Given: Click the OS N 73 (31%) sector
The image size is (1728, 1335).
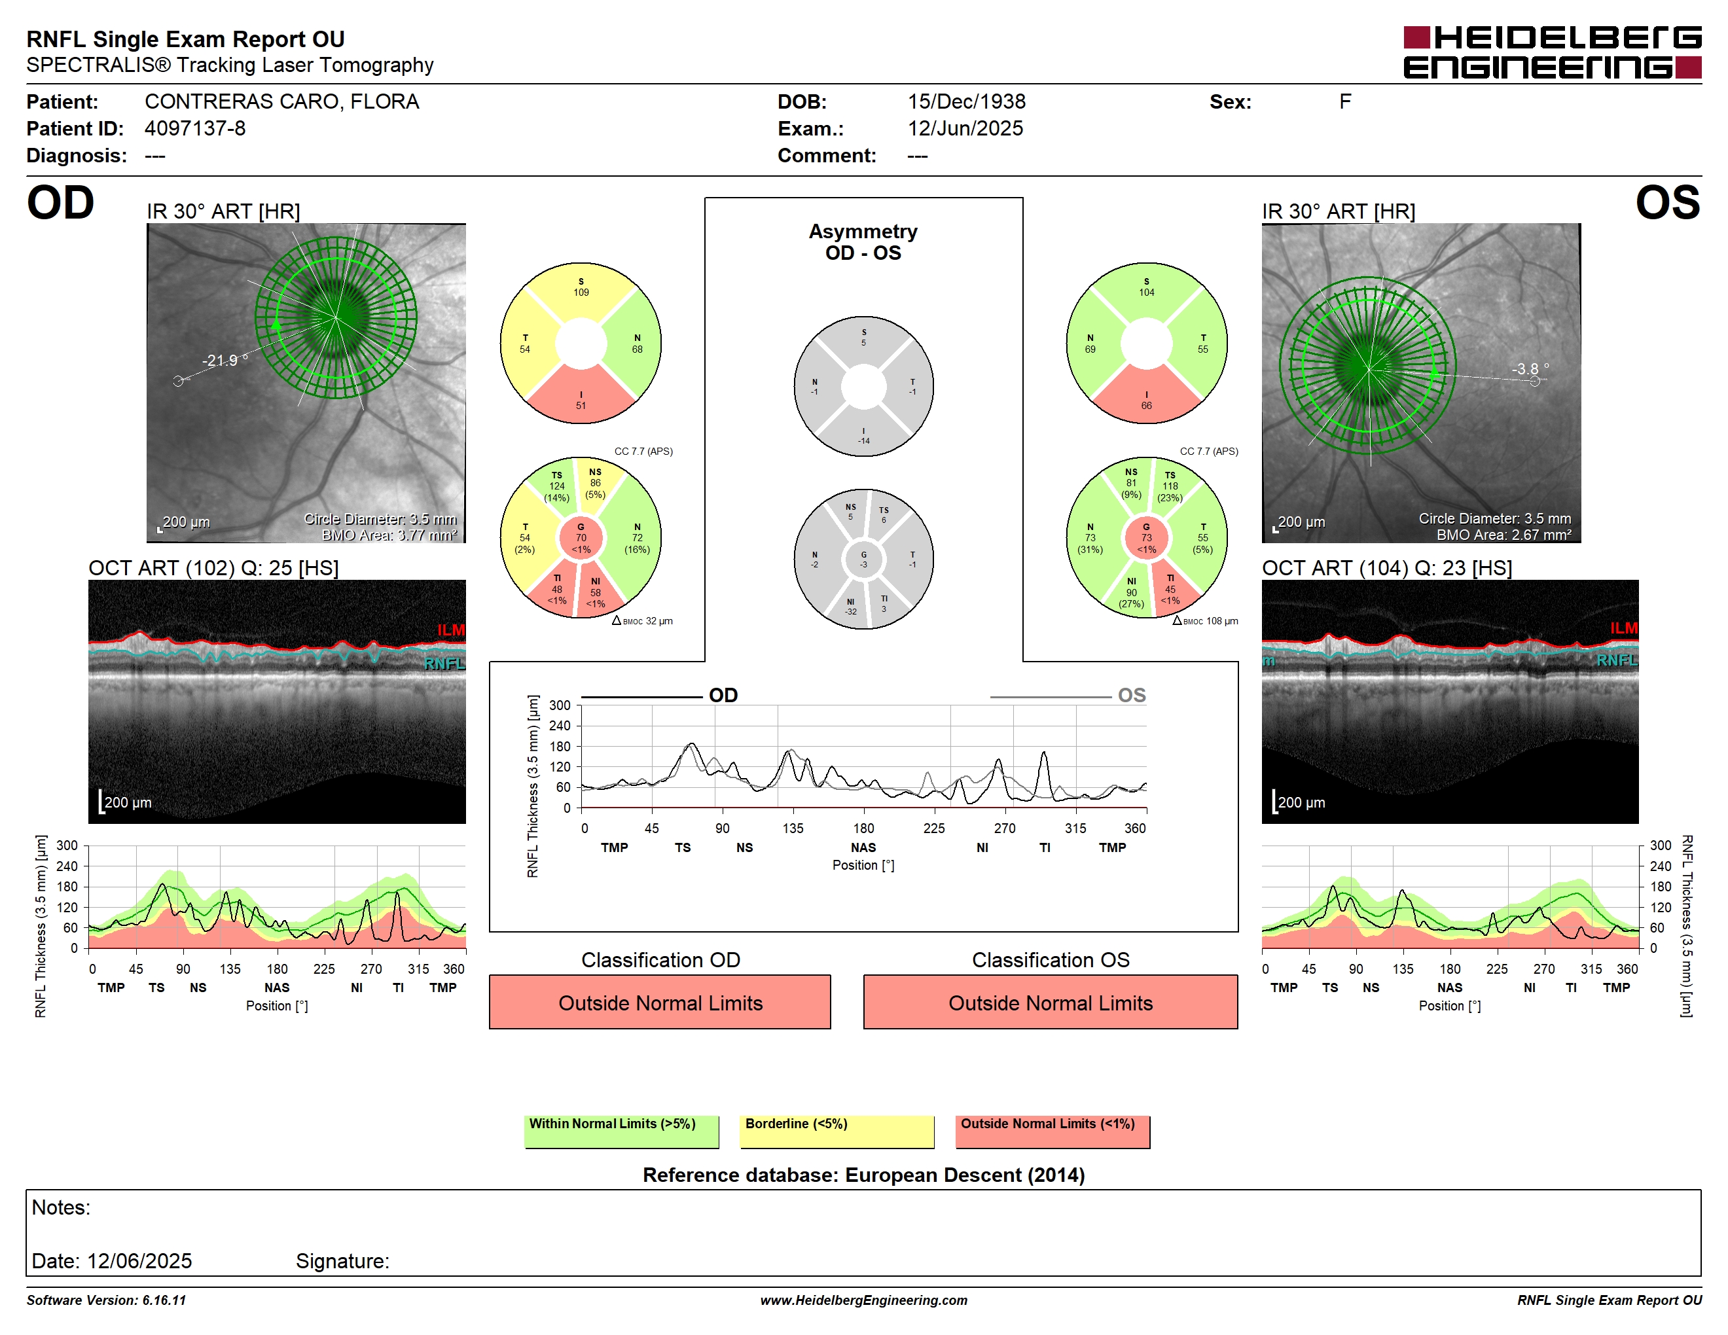Looking at the screenshot, I should pyautogui.click(x=1090, y=538).
